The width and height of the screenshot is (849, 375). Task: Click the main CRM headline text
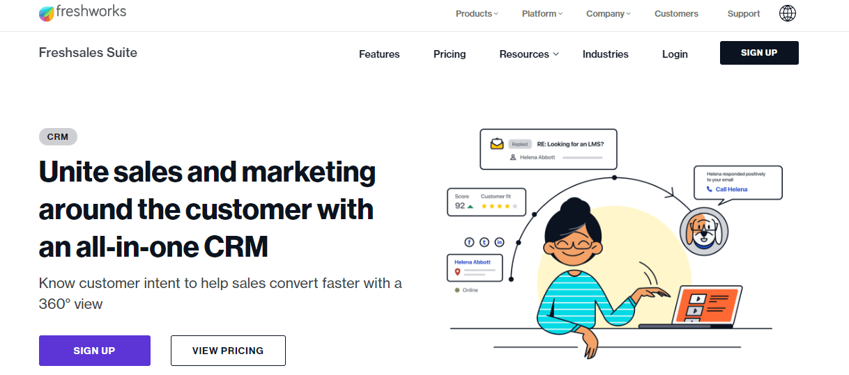[207, 209]
